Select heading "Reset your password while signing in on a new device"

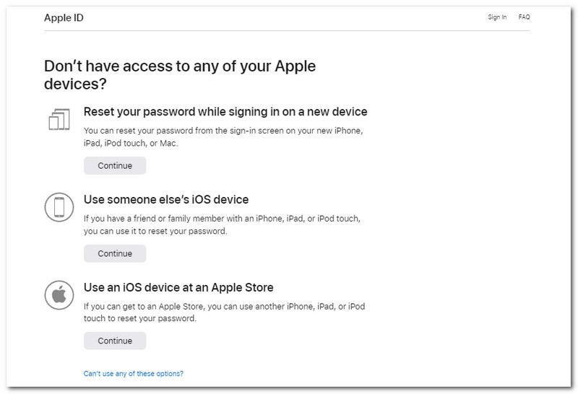225,112
